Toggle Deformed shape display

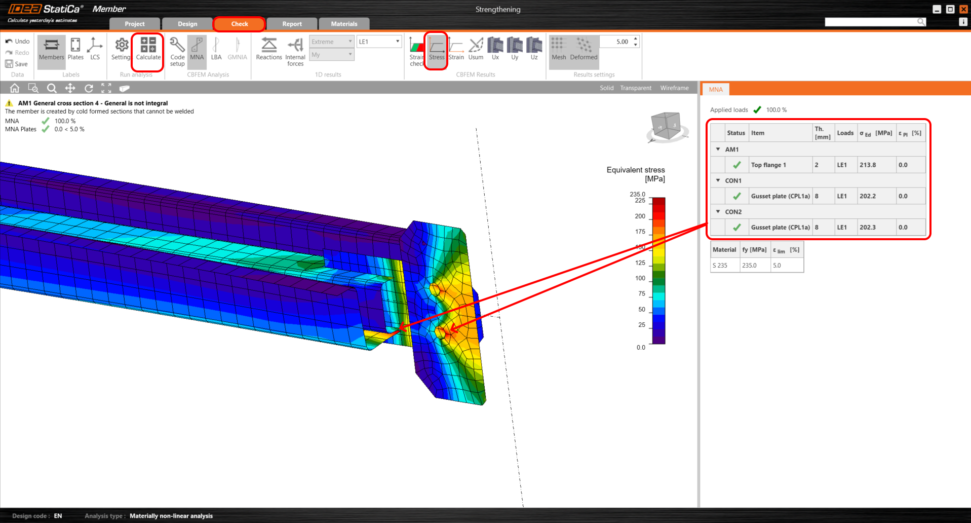click(x=584, y=49)
